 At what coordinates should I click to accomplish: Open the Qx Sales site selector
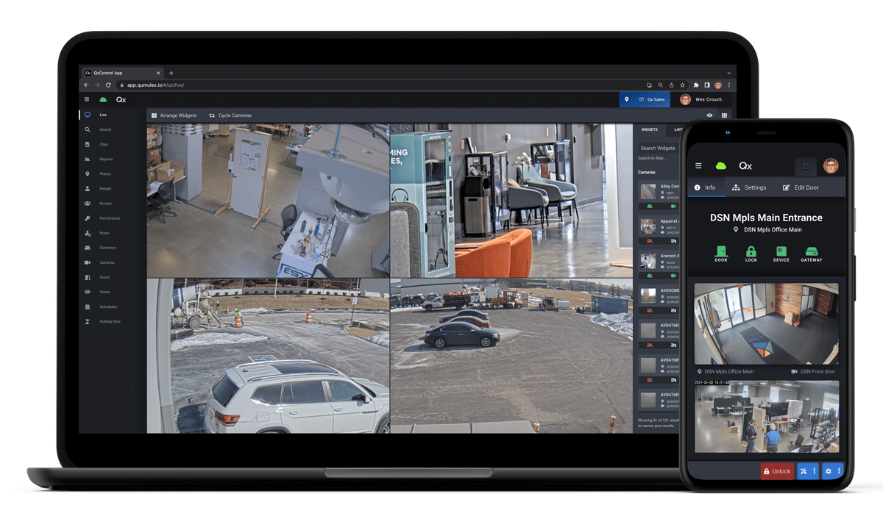tap(645, 99)
